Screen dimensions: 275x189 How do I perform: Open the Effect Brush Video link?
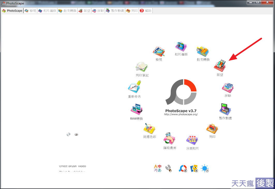(x=72, y=166)
